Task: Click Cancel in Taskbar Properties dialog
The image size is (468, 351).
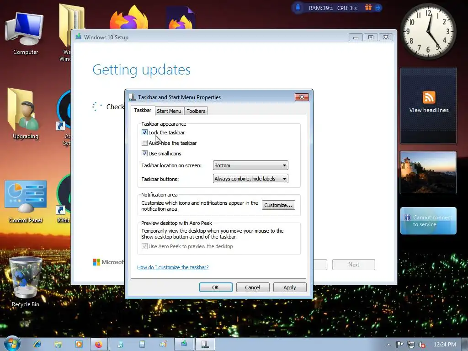Action: tap(252, 287)
